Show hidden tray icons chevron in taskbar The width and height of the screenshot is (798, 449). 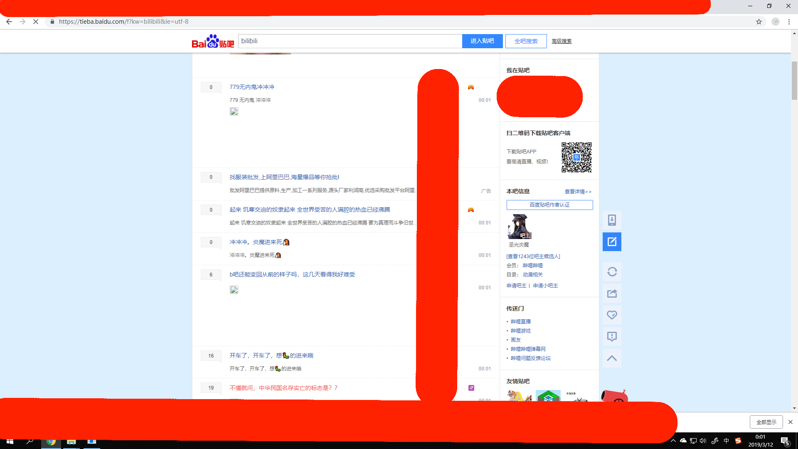[673, 441]
